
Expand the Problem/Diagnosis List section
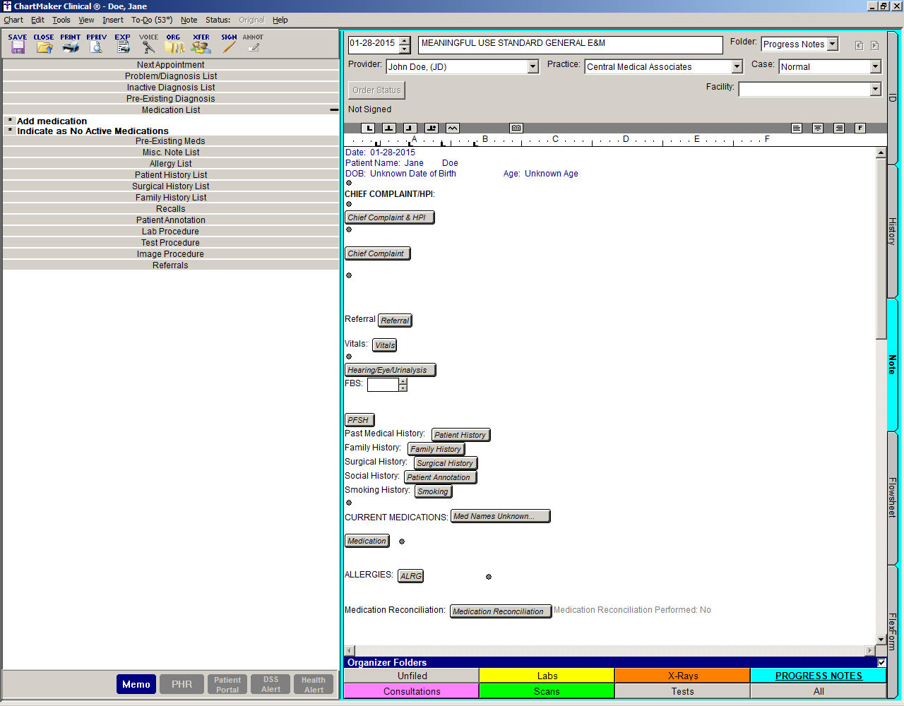[x=170, y=76]
